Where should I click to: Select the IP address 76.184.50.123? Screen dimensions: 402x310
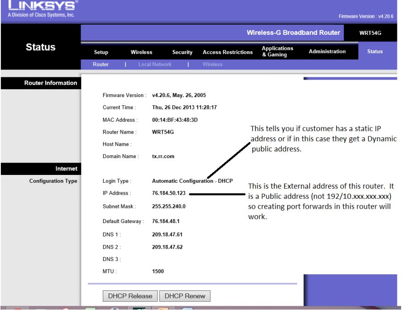coord(169,193)
